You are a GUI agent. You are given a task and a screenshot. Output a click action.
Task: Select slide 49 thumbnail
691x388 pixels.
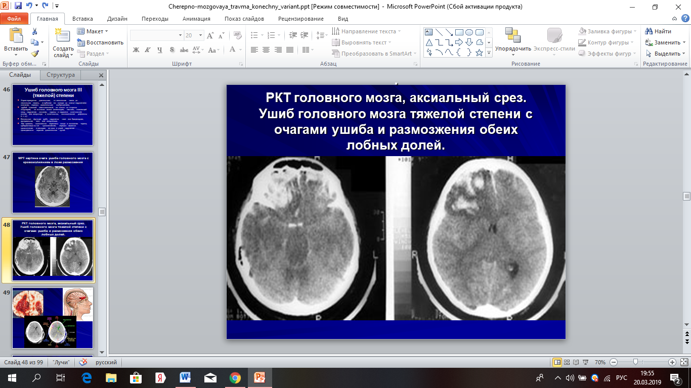(x=53, y=317)
